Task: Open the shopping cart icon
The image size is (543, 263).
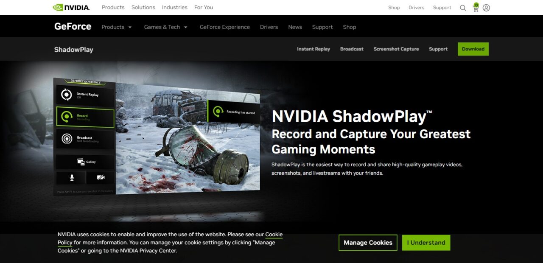Action: tap(476, 7)
